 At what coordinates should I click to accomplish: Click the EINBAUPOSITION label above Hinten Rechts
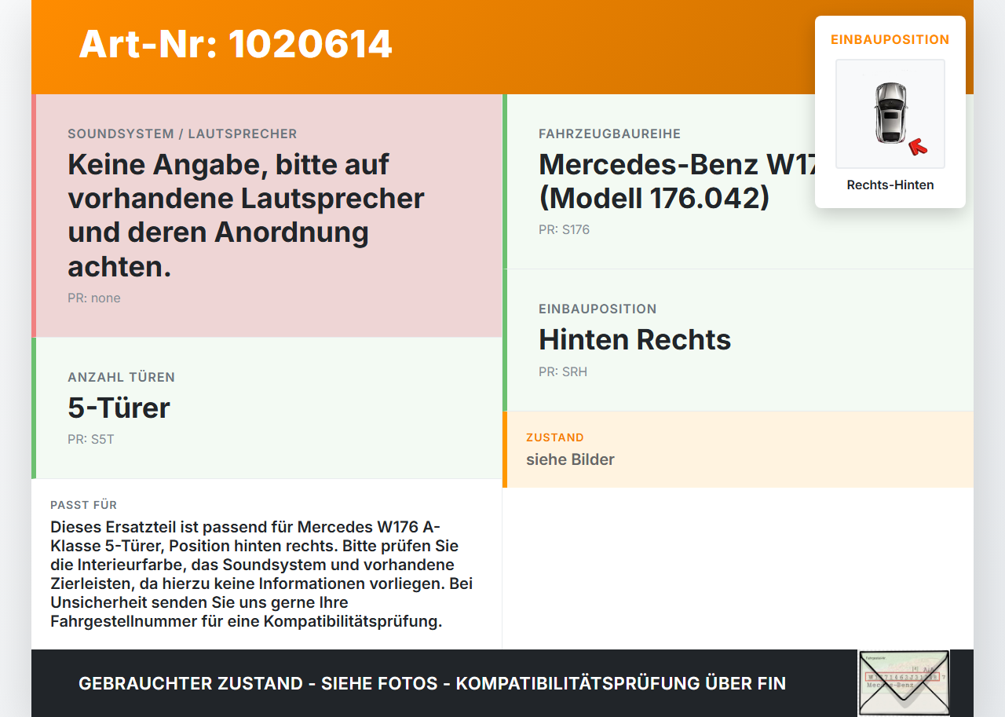tap(598, 309)
